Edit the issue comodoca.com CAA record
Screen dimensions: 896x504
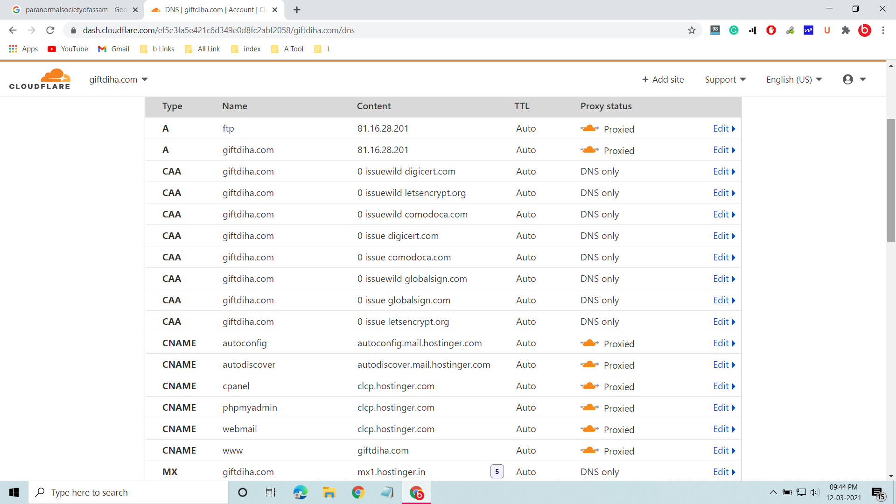(724, 257)
